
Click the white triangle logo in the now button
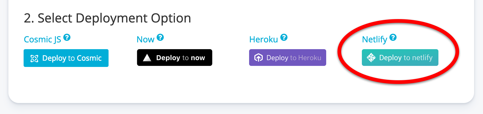click(147, 58)
